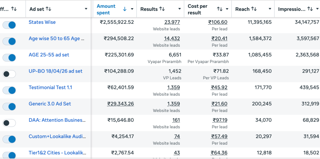Sort by the Ad set column arrows
320x159 pixels.
click(x=48, y=9)
